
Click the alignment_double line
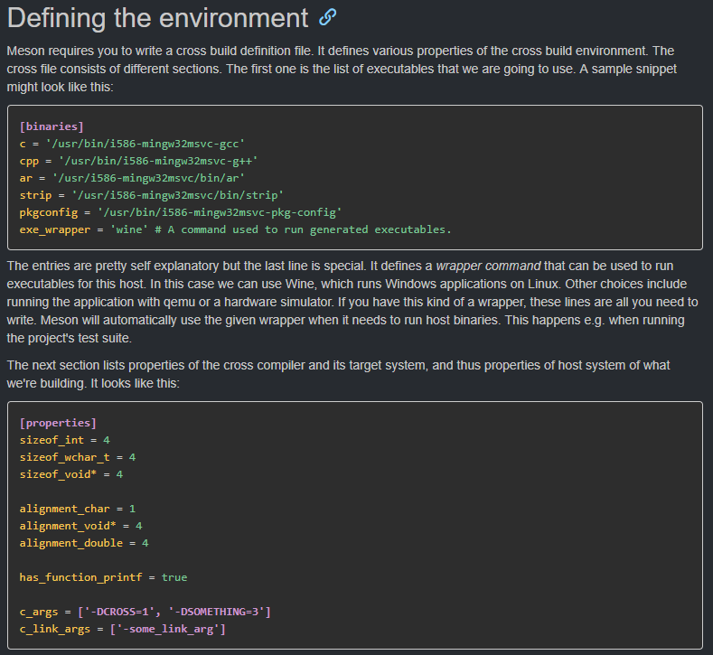click(x=84, y=543)
